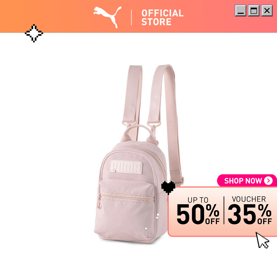Close using the retro X button

pos(267,11)
